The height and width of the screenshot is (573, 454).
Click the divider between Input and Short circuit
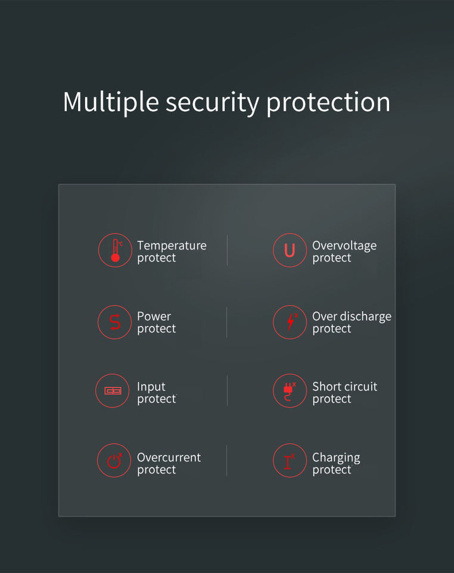pos(227,391)
